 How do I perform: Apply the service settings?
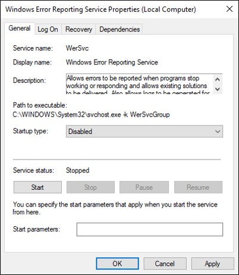coord(212,264)
